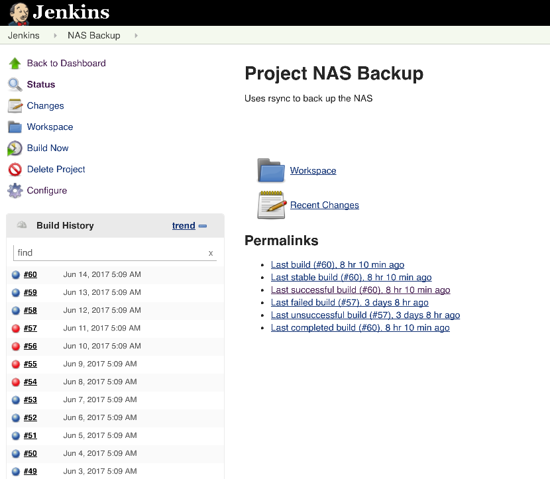Click the red status ball for build #54
The height and width of the screenshot is (479, 550).
coord(16,382)
